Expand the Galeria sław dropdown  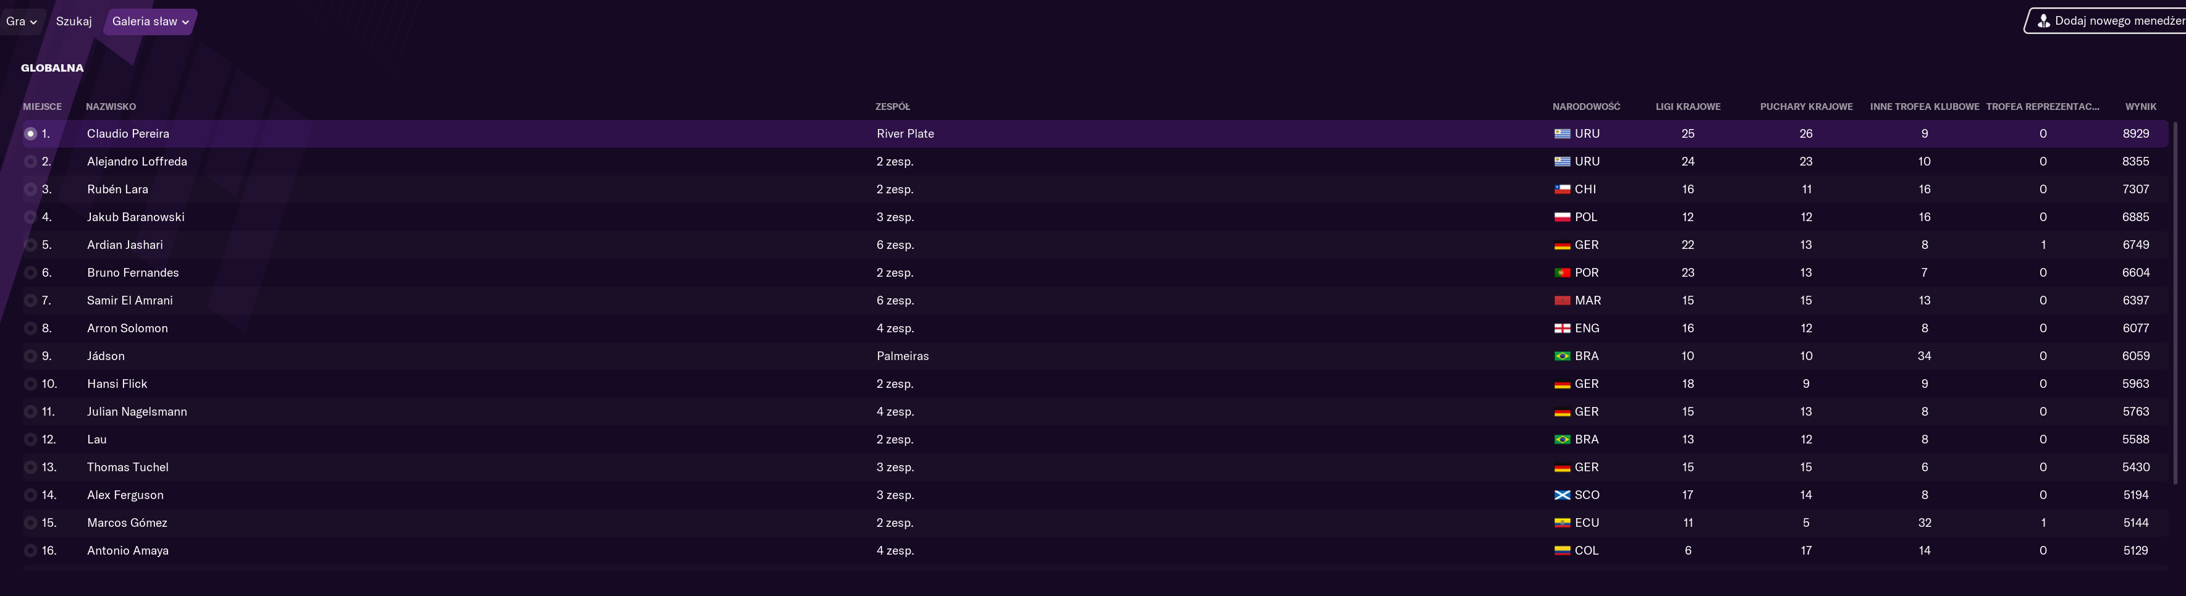point(150,21)
